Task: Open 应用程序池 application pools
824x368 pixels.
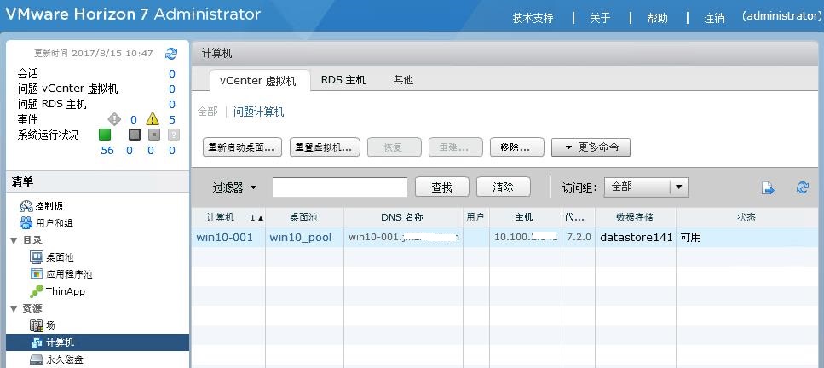Action: coord(61,274)
